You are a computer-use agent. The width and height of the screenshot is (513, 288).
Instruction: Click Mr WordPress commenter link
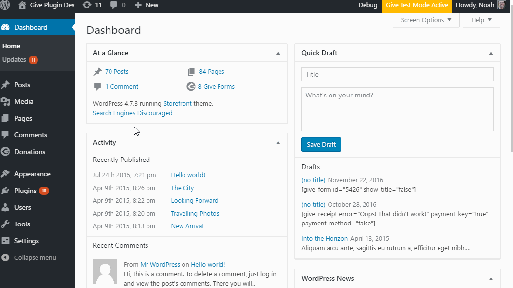pos(160,264)
